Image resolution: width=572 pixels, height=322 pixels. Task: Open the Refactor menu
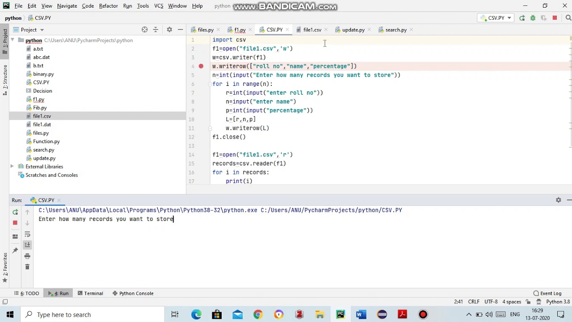(108, 6)
